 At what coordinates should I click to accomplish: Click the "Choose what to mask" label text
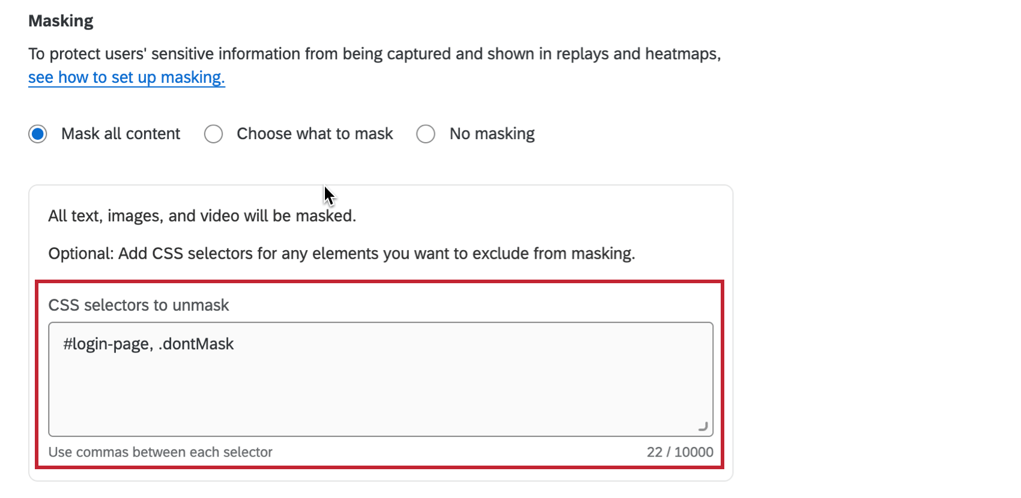pyautogui.click(x=314, y=134)
